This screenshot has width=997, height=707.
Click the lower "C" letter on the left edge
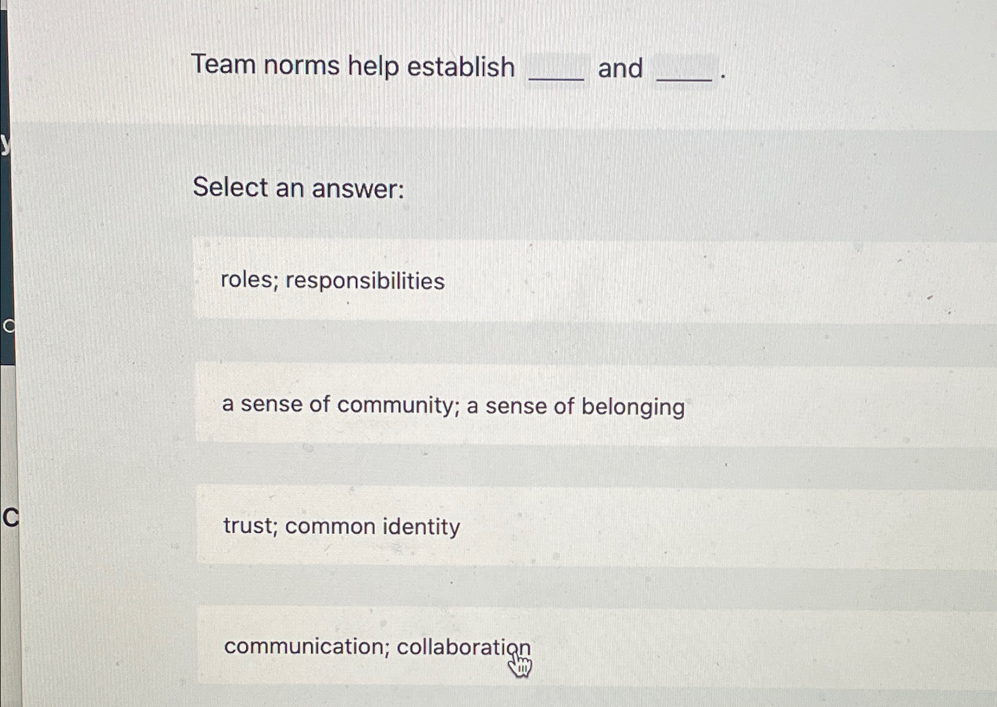pyautogui.click(x=10, y=517)
